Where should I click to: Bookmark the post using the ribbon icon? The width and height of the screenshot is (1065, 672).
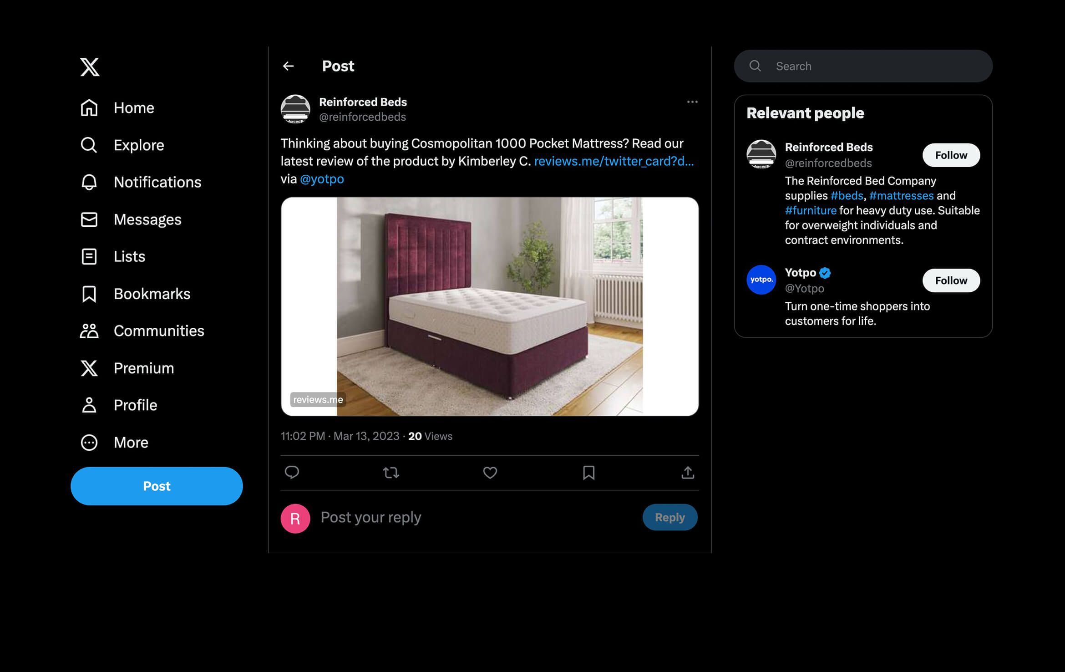(x=588, y=473)
